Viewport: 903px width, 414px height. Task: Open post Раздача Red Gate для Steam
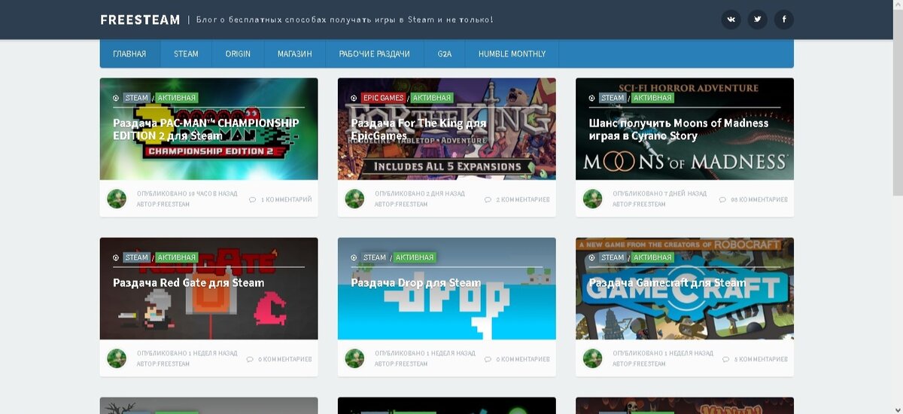tap(188, 283)
